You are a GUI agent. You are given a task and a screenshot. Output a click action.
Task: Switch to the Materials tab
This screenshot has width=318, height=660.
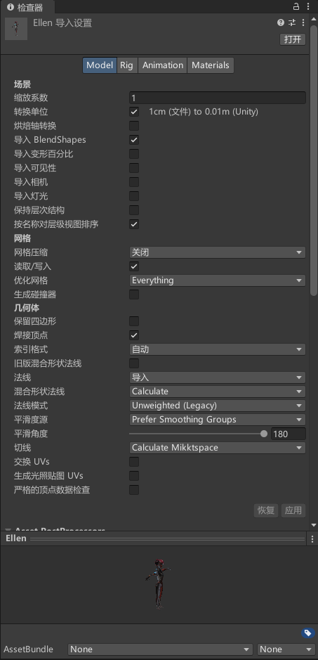pyautogui.click(x=211, y=65)
